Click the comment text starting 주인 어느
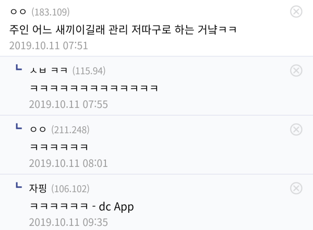 123,30
